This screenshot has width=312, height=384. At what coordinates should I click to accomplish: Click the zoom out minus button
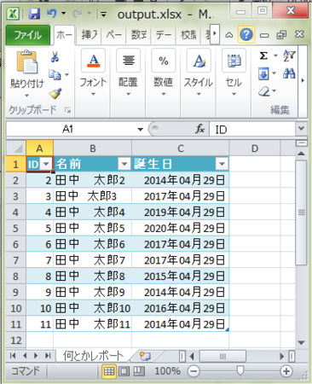194,371
